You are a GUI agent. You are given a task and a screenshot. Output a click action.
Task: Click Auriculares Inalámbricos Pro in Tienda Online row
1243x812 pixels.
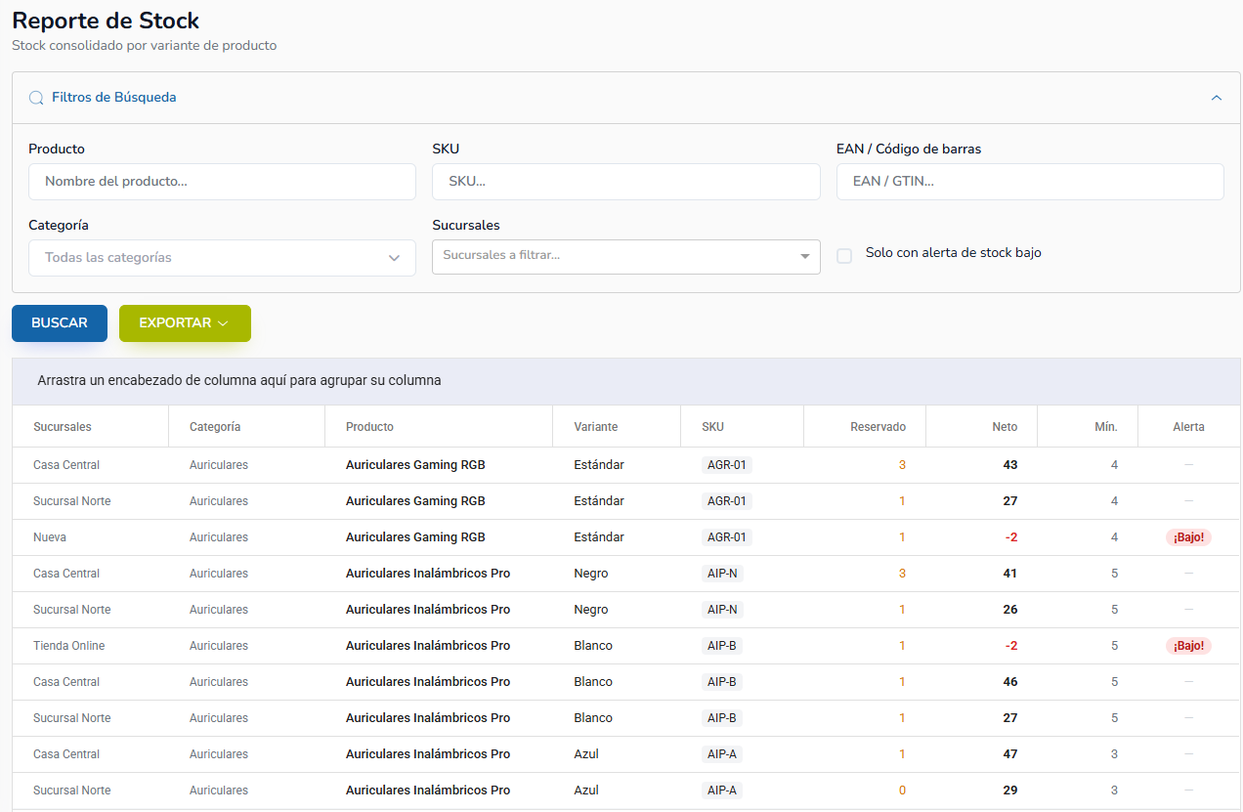point(428,646)
